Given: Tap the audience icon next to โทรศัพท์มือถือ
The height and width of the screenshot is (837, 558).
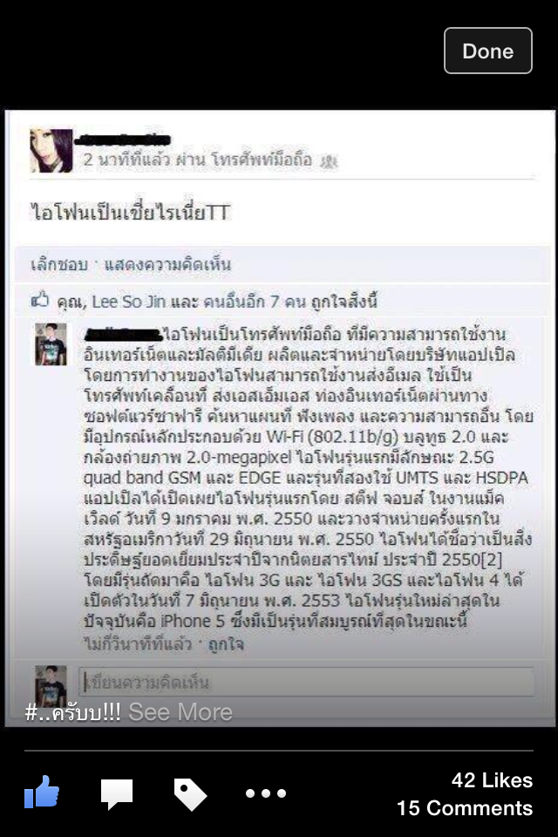Looking at the screenshot, I should (x=328, y=160).
